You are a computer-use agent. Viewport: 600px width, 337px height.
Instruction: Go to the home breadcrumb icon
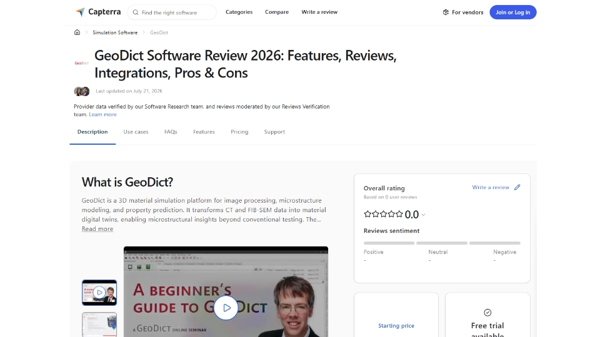77,32
